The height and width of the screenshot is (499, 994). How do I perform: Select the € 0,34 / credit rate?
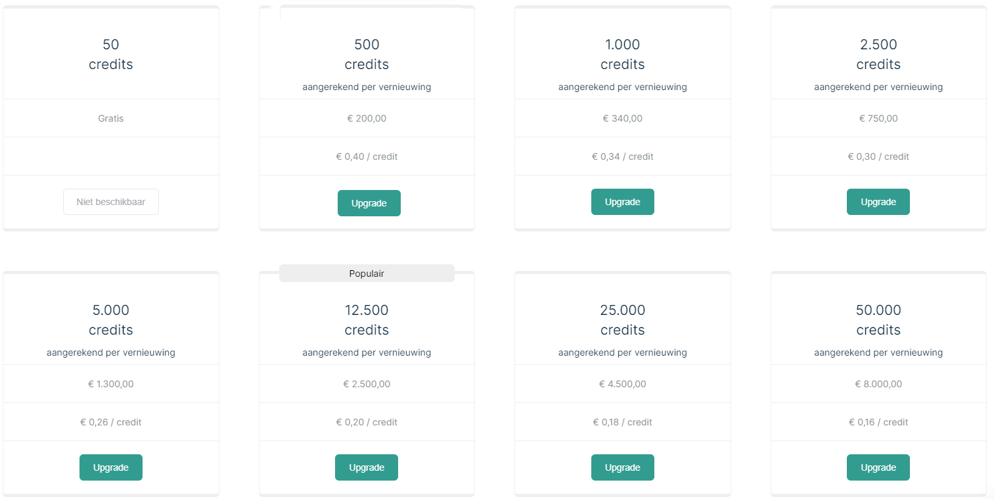coord(622,156)
